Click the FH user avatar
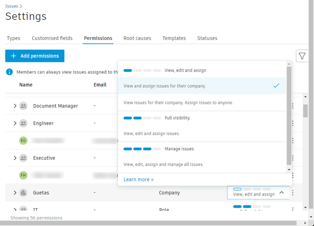The height and width of the screenshot is (226, 314). tap(23, 175)
